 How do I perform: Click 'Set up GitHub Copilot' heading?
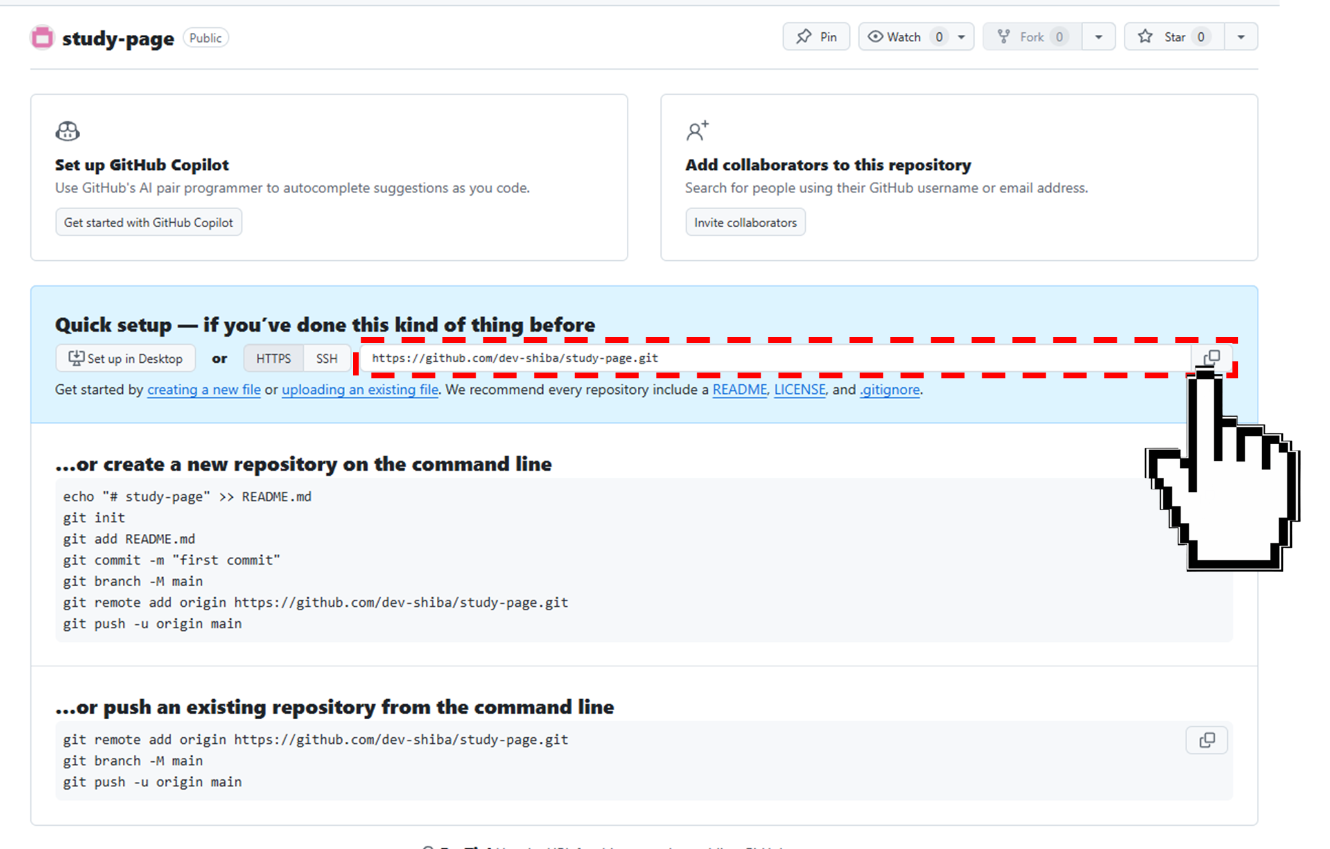[142, 165]
